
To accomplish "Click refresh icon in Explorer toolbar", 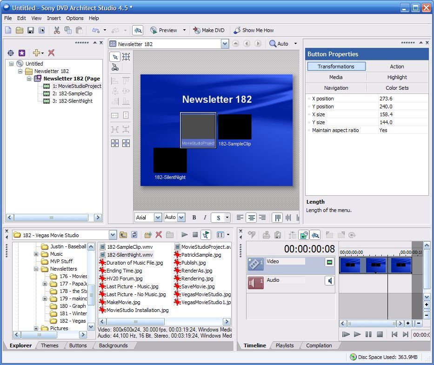I will [x=134, y=235].
